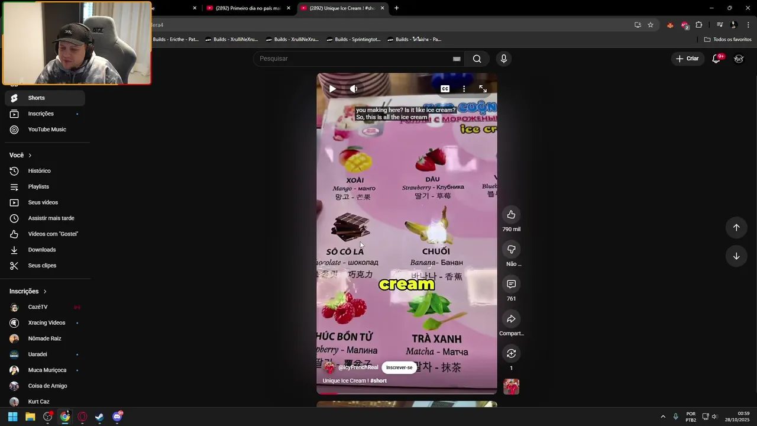Open the Windows Start menu
Viewport: 757px width, 426px height.
tap(13, 417)
